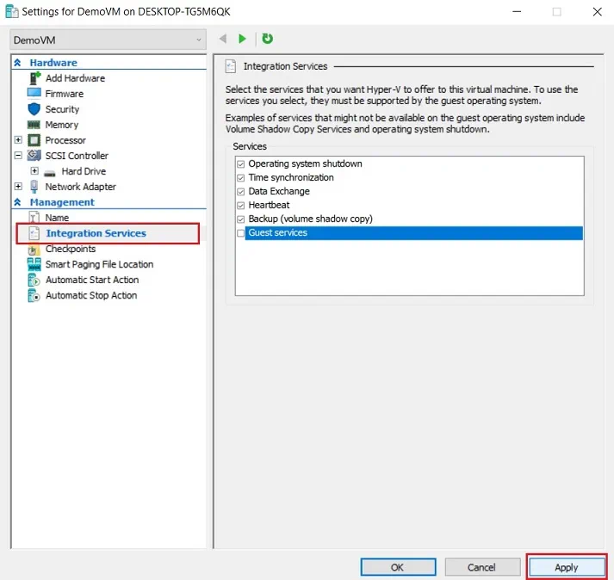Select the Memory chip icon
The height and width of the screenshot is (580, 614).
(x=34, y=125)
